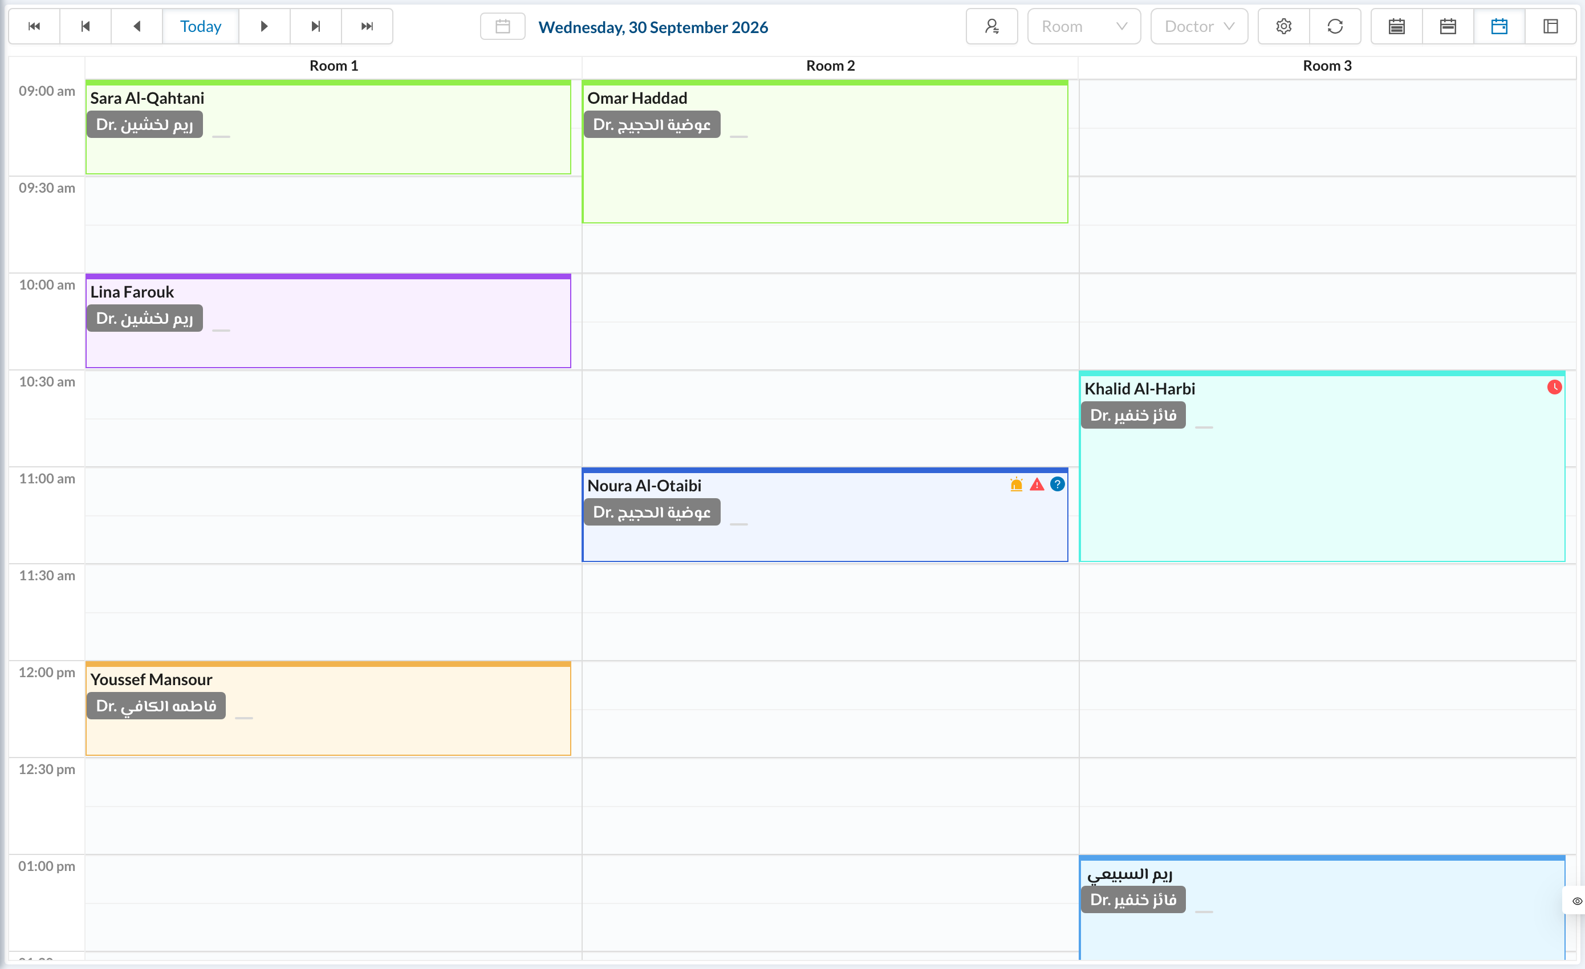Image resolution: width=1585 pixels, height=969 pixels.
Task: Switch to the layout panel view icon
Action: [1550, 26]
